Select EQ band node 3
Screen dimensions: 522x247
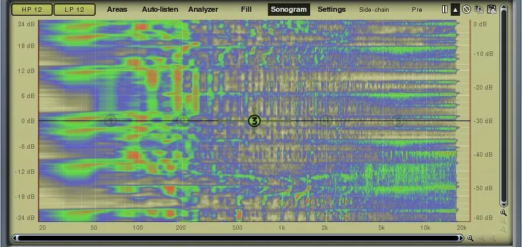tap(255, 121)
